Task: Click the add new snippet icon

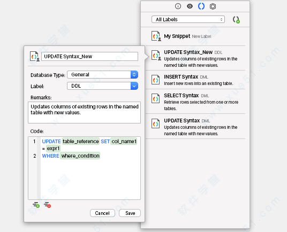Action: click(236, 20)
